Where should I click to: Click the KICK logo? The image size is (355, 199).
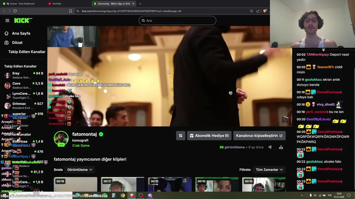pyautogui.click(x=23, y=20)
